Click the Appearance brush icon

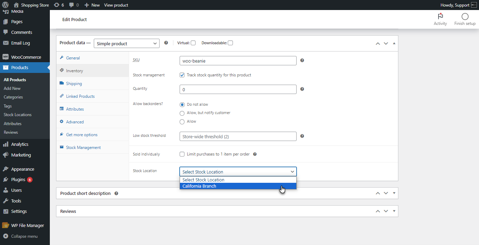pyautogui.click(x=6, y=169)
